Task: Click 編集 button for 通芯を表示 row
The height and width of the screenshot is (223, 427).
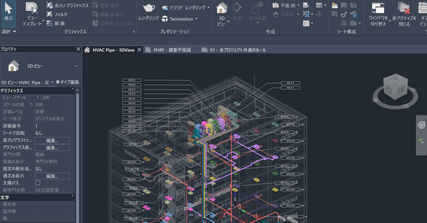Action: pos(52,176)
